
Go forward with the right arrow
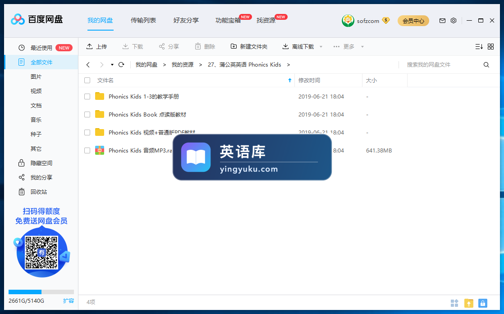(101, 65)
